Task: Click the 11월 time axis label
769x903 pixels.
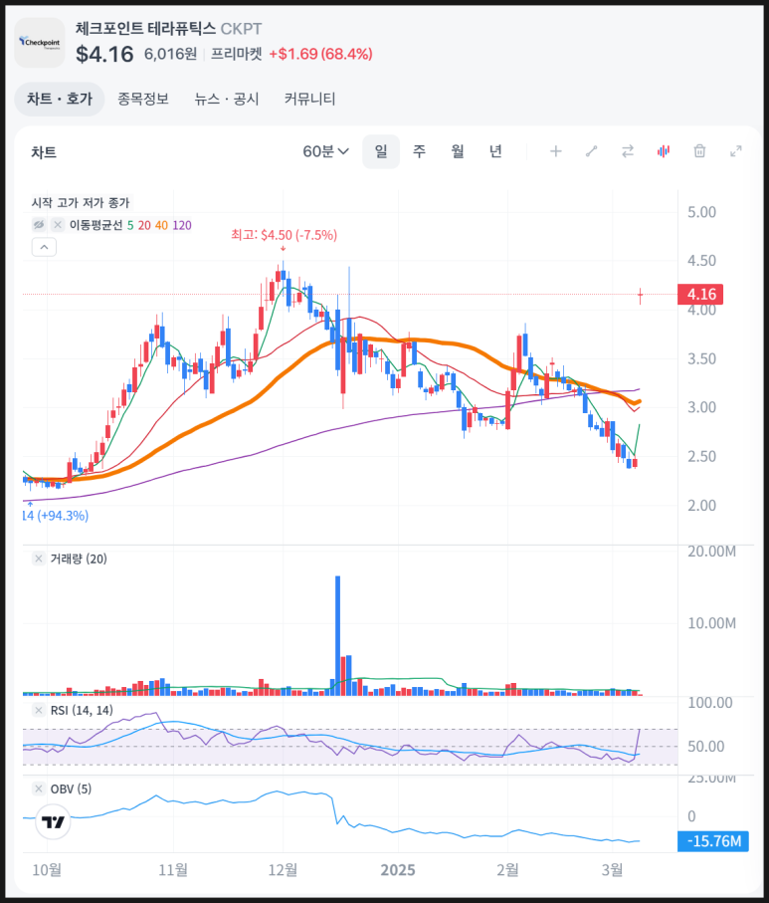Action: coord(173,869)
